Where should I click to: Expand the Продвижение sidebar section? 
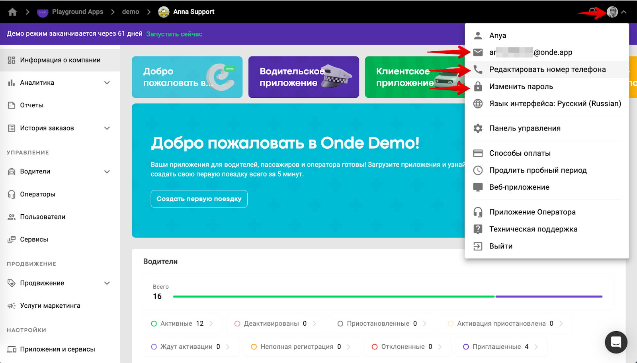(x=107, y=283)
